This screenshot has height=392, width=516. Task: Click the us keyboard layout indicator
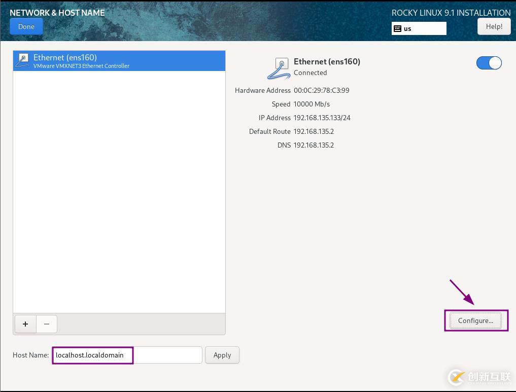pos(419,28)
